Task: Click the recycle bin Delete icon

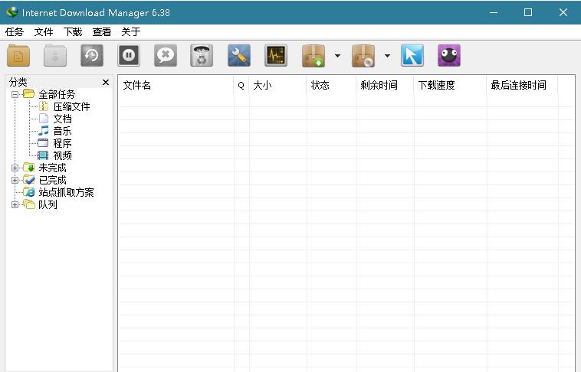Action: (202, 56)
